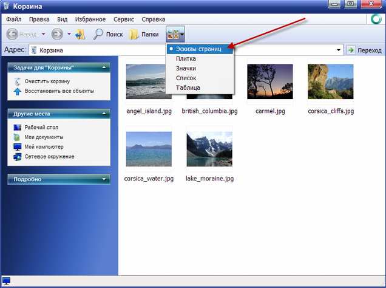Toggle the Folders pane button
The image size is (386, 288).
144,34
